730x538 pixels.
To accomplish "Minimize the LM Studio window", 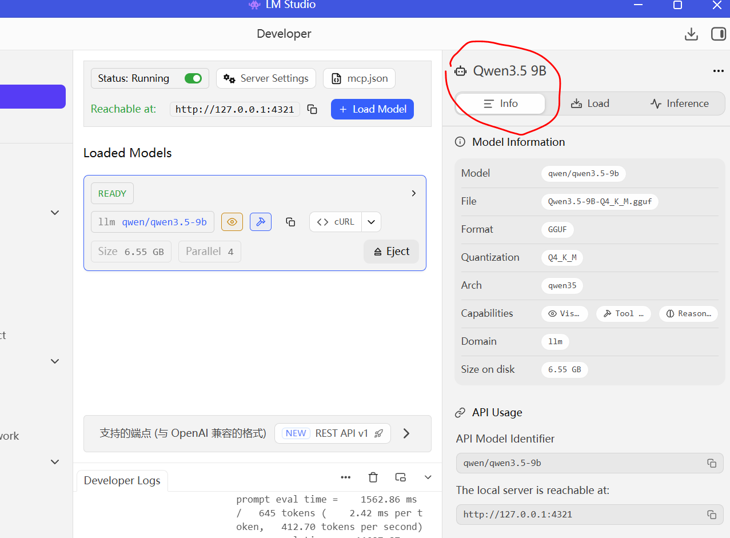I will click(x=638, y=5).
